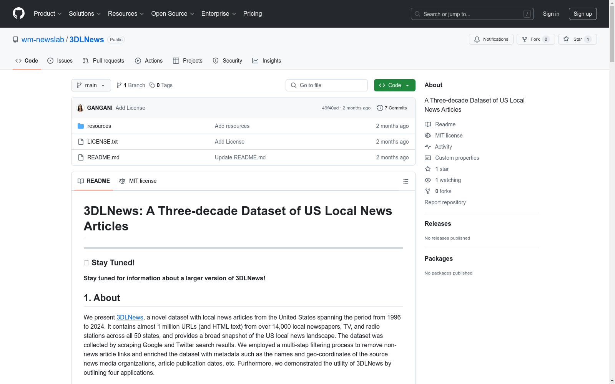Open the Update README.md commit message
This screenshot has height=384, width=615.
pos(240,157)
